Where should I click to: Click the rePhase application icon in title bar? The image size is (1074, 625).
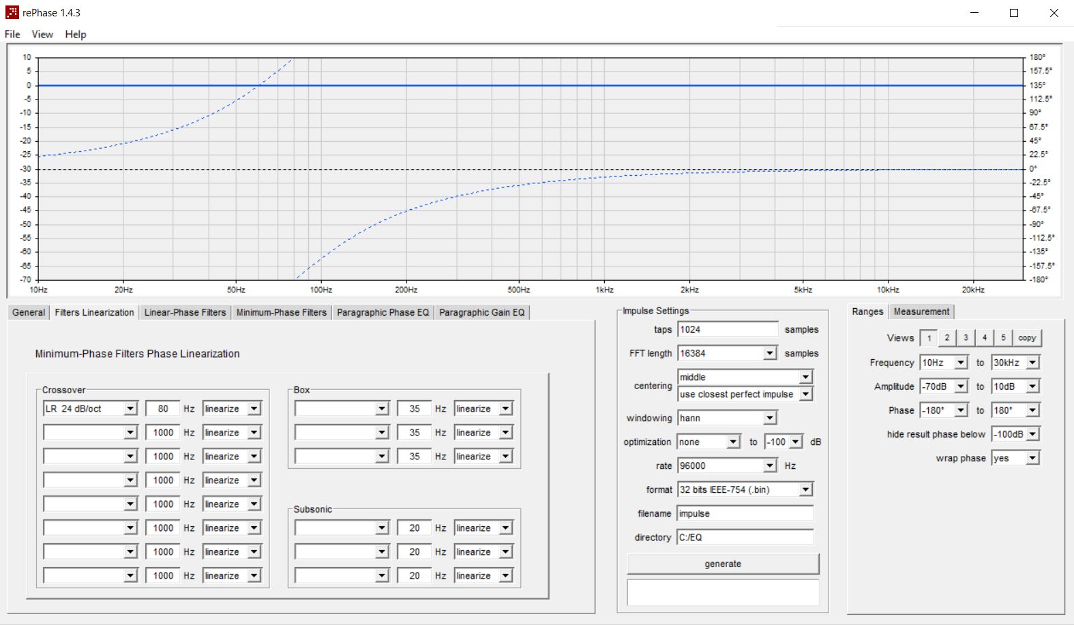(12, 12)
